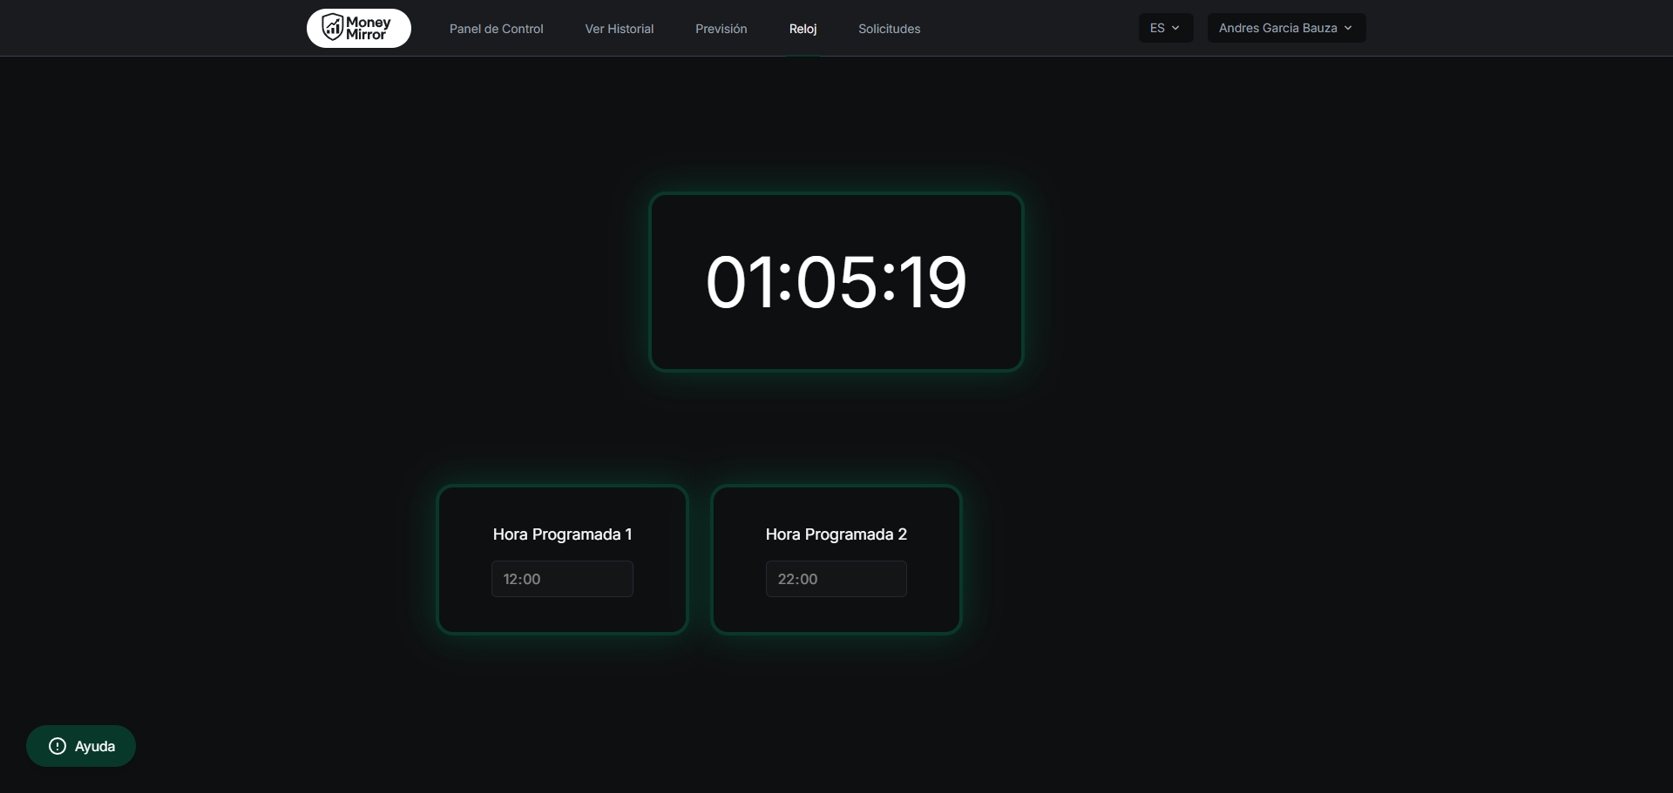The height and width of the screenshot is (793, 1673).
Task: Navigate to the Previsión section
Action: coord(721,29)
